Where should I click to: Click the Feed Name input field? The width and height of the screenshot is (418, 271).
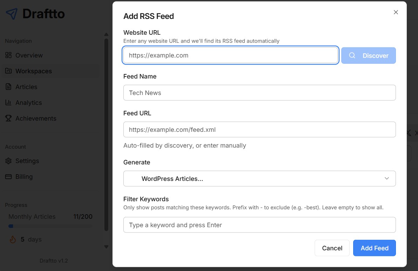pyautogui.click(x=259, y=93)
